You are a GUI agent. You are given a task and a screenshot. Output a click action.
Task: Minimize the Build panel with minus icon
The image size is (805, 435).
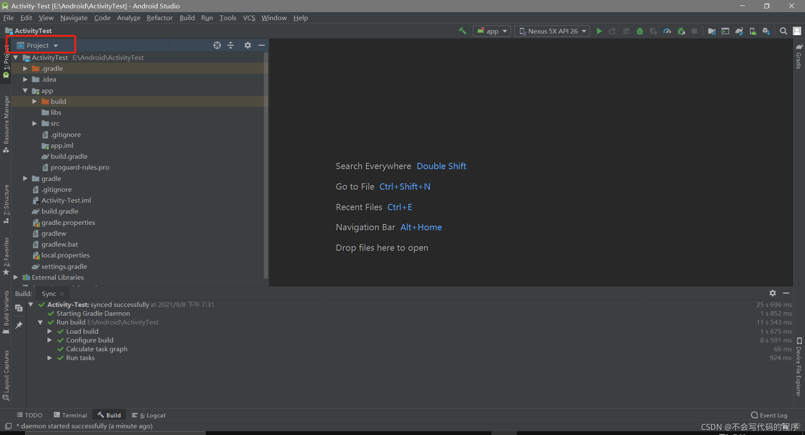786,293
